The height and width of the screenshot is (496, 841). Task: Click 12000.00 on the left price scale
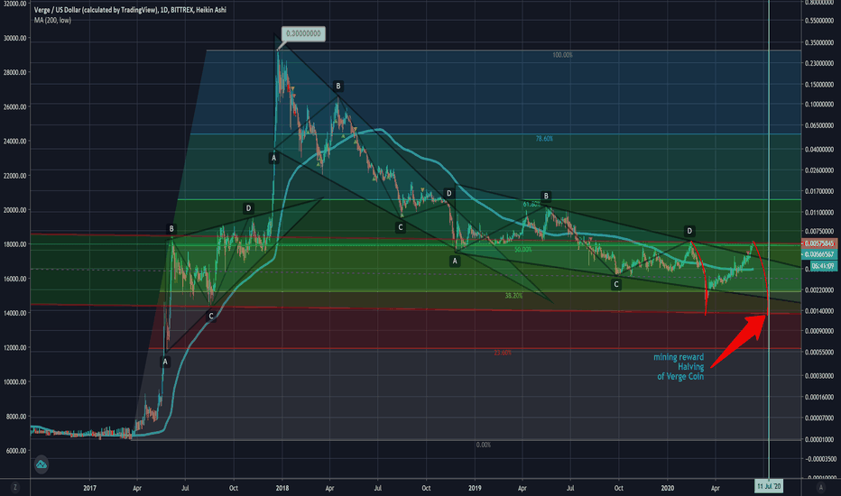click(14, 348)
